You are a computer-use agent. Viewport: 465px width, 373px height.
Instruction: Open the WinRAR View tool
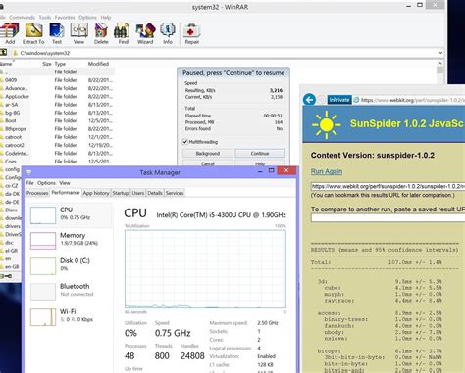tap(78, 33)
